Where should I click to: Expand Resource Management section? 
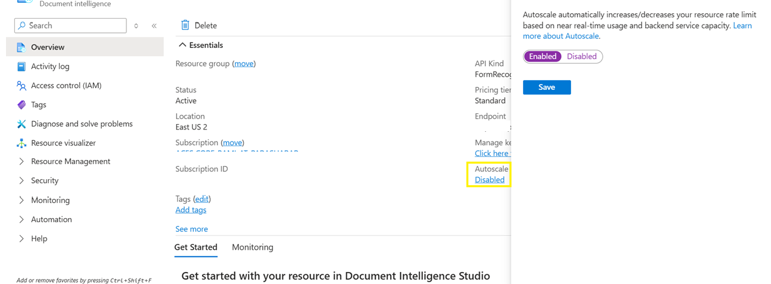tap(22, 162)
